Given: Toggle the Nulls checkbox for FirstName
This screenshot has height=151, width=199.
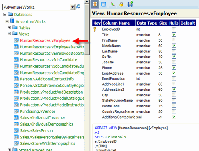Looking at the screenshot, I should 174,40.
